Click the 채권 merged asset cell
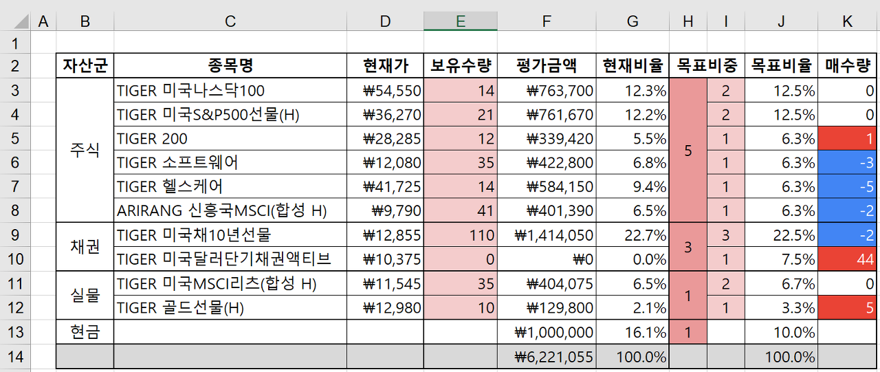880x372 pixels. [x=85, y=247]
